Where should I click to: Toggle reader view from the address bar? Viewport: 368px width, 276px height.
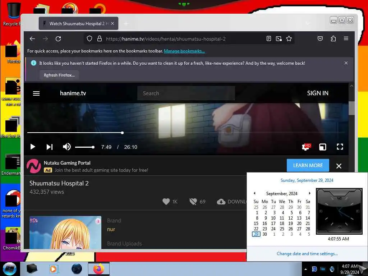pyautogui.click(x=269, y=38)
